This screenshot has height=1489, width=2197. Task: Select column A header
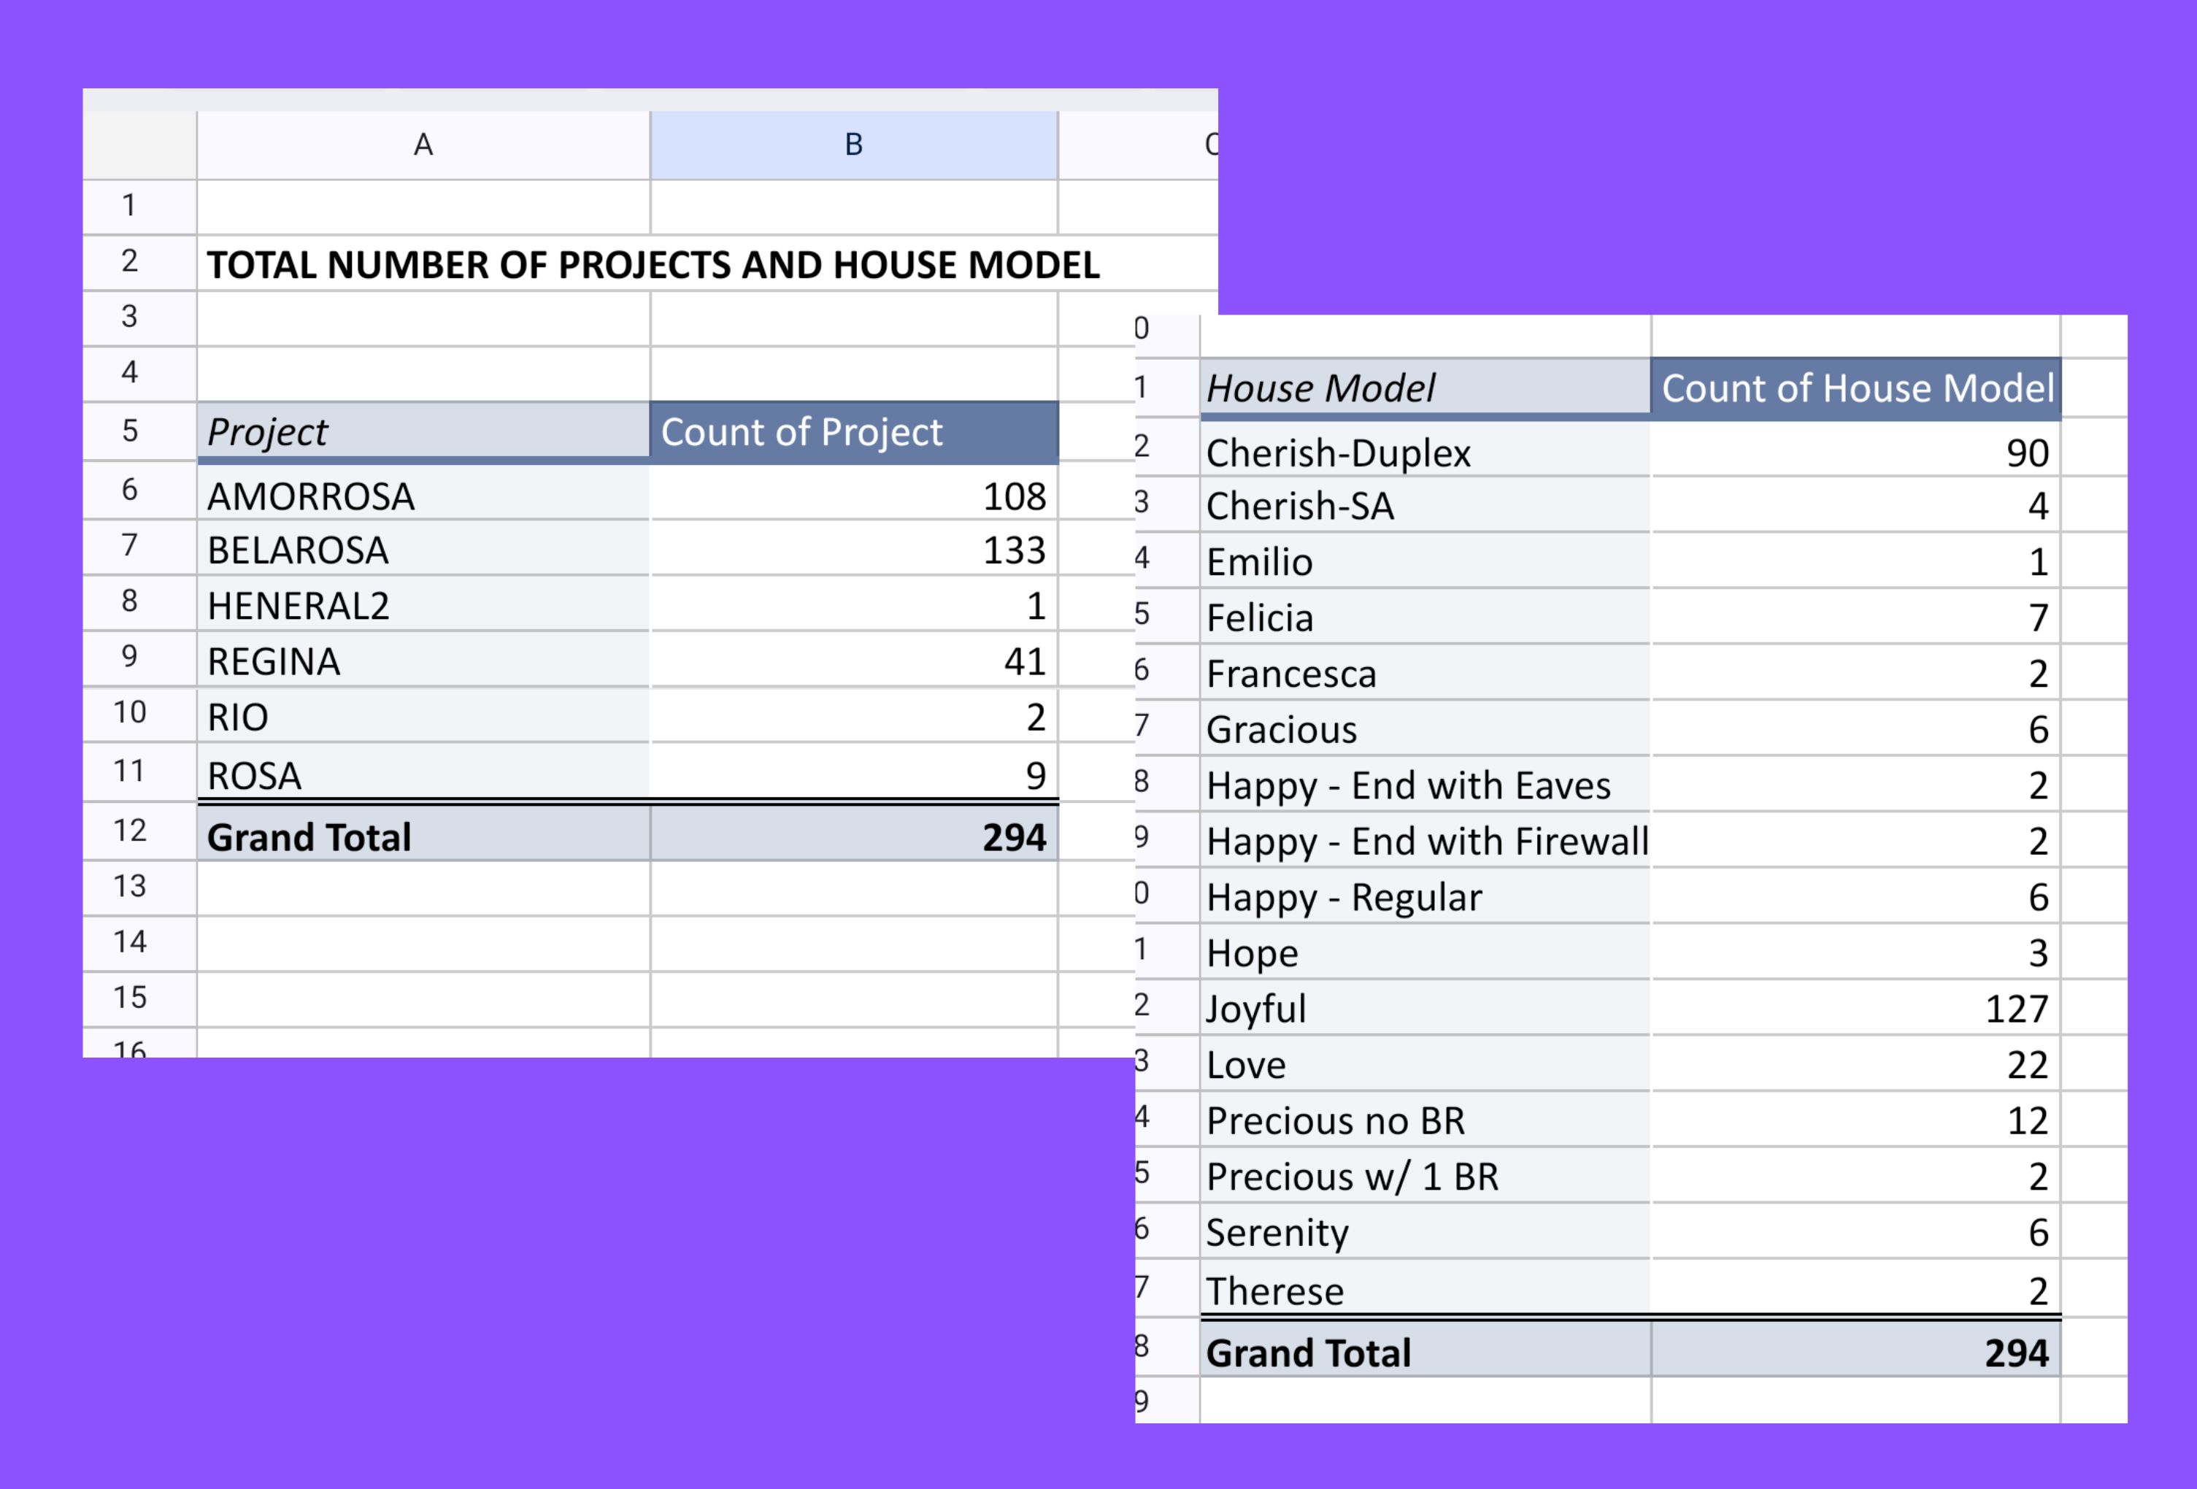423,145
